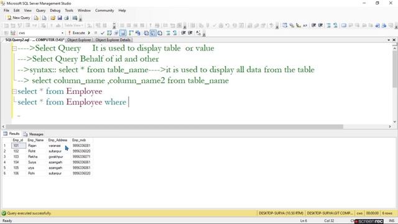Switch to the Object Explorer tab

click(x=79, y=40)
